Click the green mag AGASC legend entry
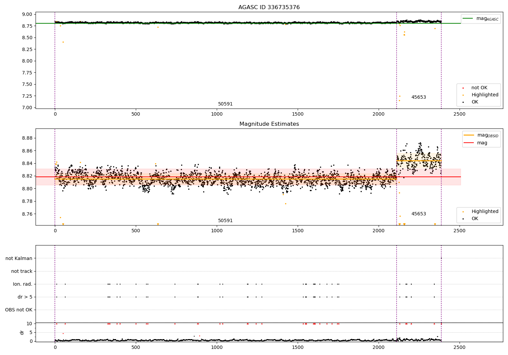This screenshot has width=508, height=355. pos(481,19)
